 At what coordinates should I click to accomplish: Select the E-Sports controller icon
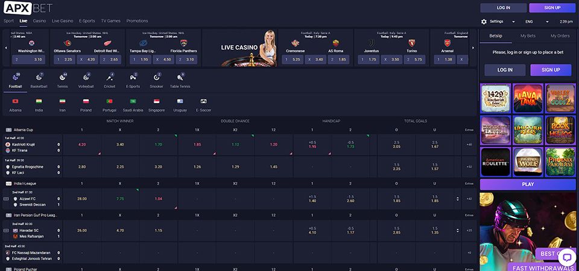tap(133, 78)
